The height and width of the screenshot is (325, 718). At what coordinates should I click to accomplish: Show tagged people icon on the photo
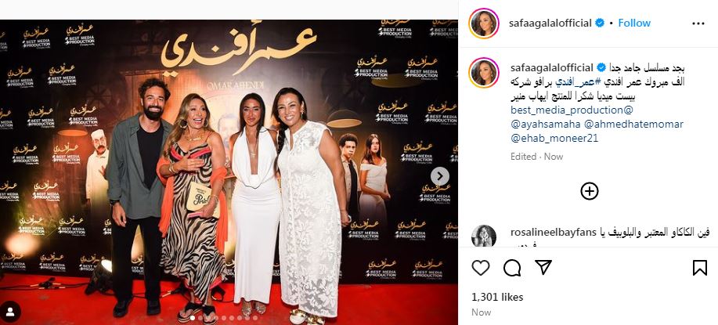tap(10, 312)
